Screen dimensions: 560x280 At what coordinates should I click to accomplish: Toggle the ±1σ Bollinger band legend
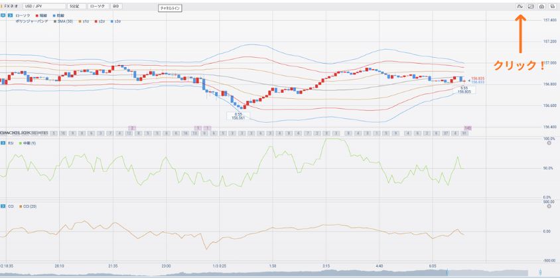84,21
